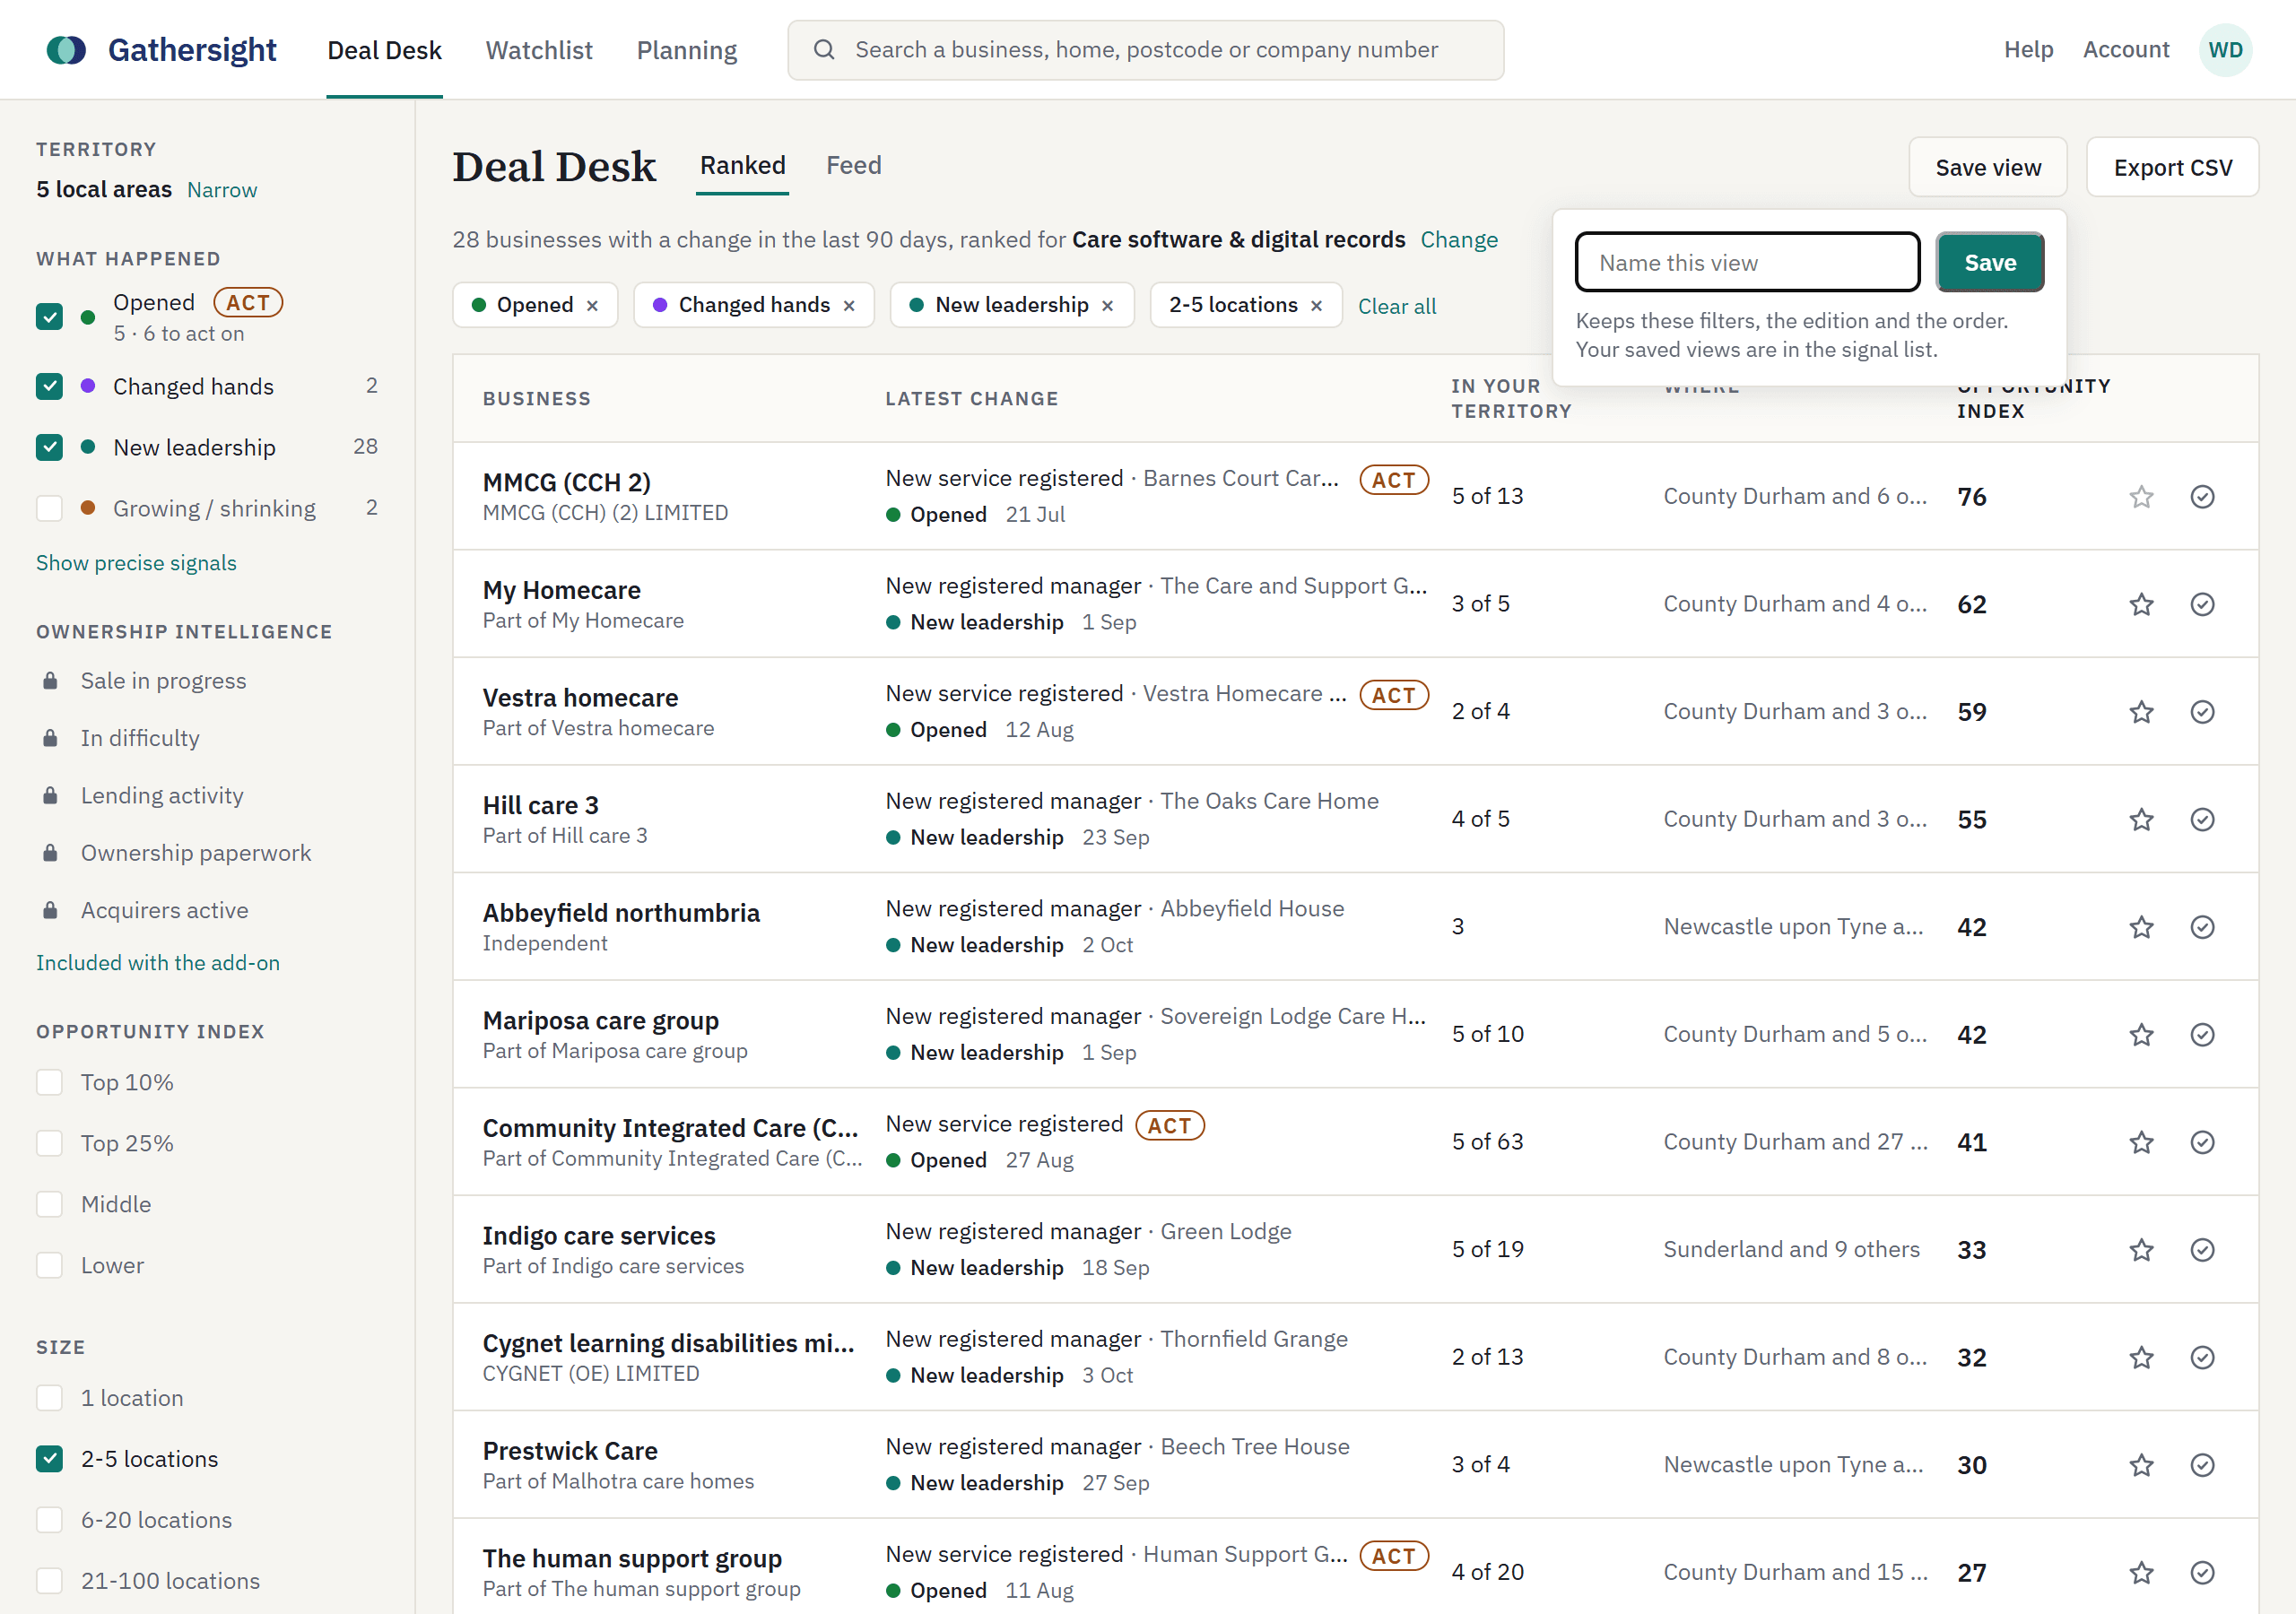Star Abbeyfield northumbria row

(2140, 927)
